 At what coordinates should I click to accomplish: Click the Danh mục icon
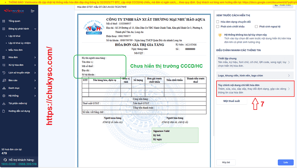[x=4, y=88]
